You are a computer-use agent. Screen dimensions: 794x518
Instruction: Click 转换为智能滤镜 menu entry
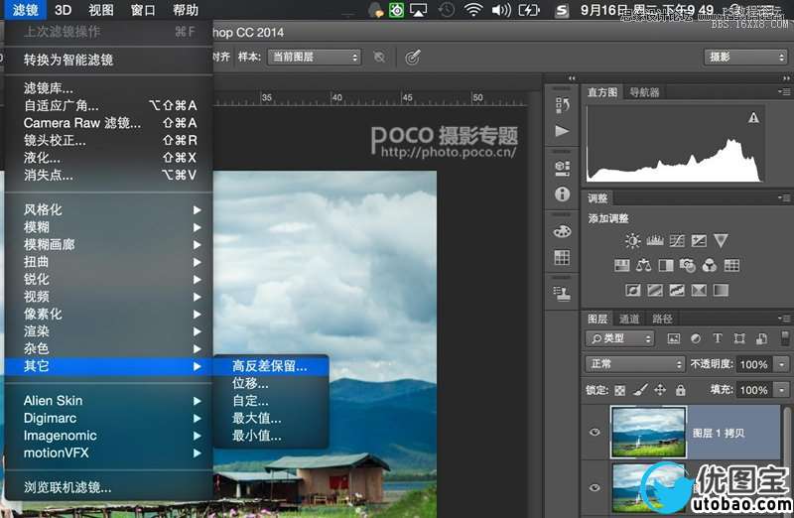110,60
